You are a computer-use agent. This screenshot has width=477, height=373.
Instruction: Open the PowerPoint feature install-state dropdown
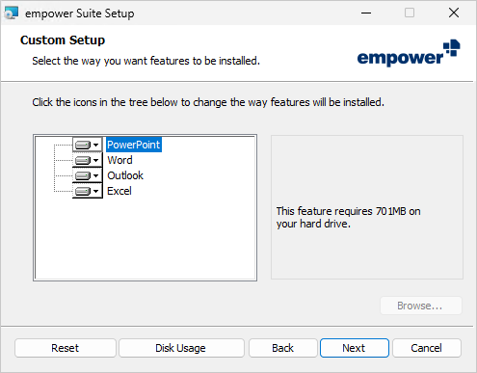[x=88, y=145]
